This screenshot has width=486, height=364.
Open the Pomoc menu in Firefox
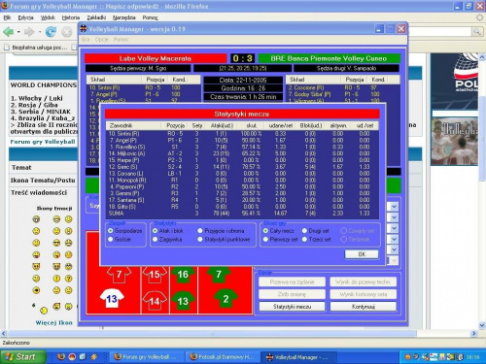[150, 17]
